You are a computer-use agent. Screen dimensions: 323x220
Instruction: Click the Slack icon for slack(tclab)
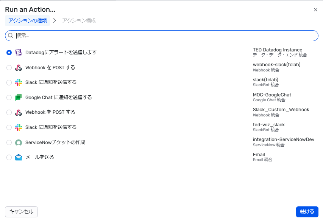tap(19, 82)
